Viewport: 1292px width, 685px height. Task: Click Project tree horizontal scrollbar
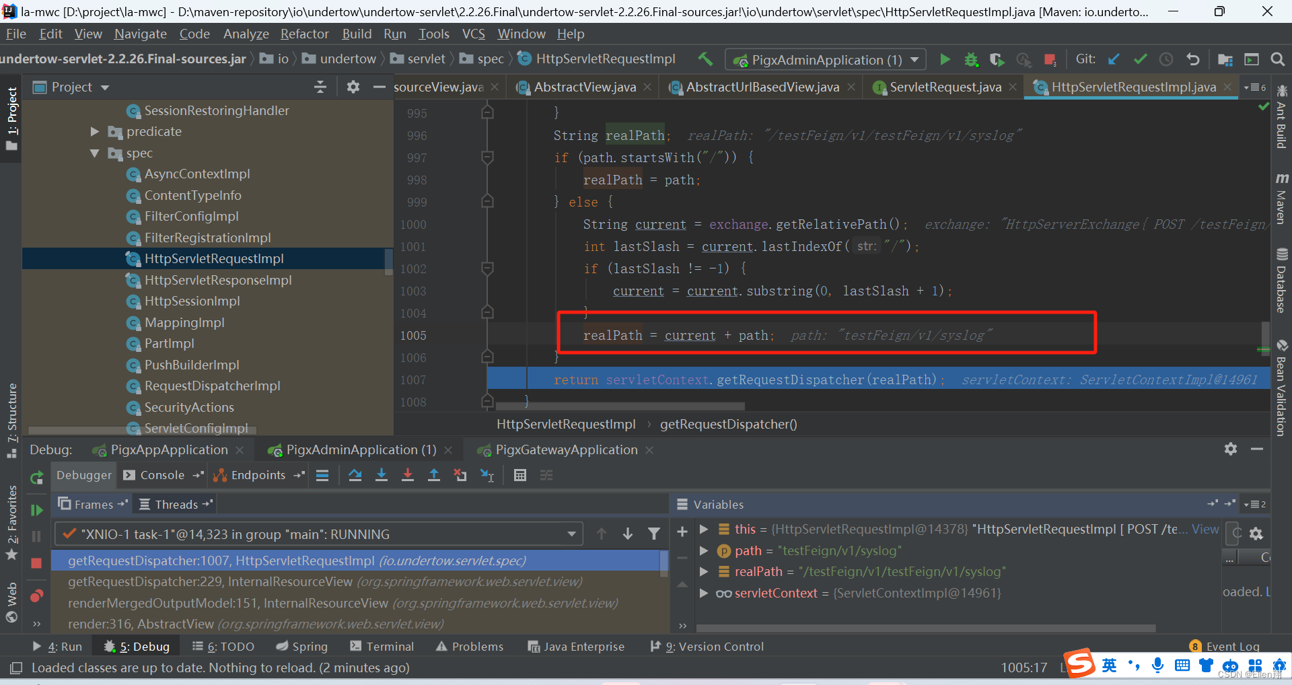(x=143, y=430)
